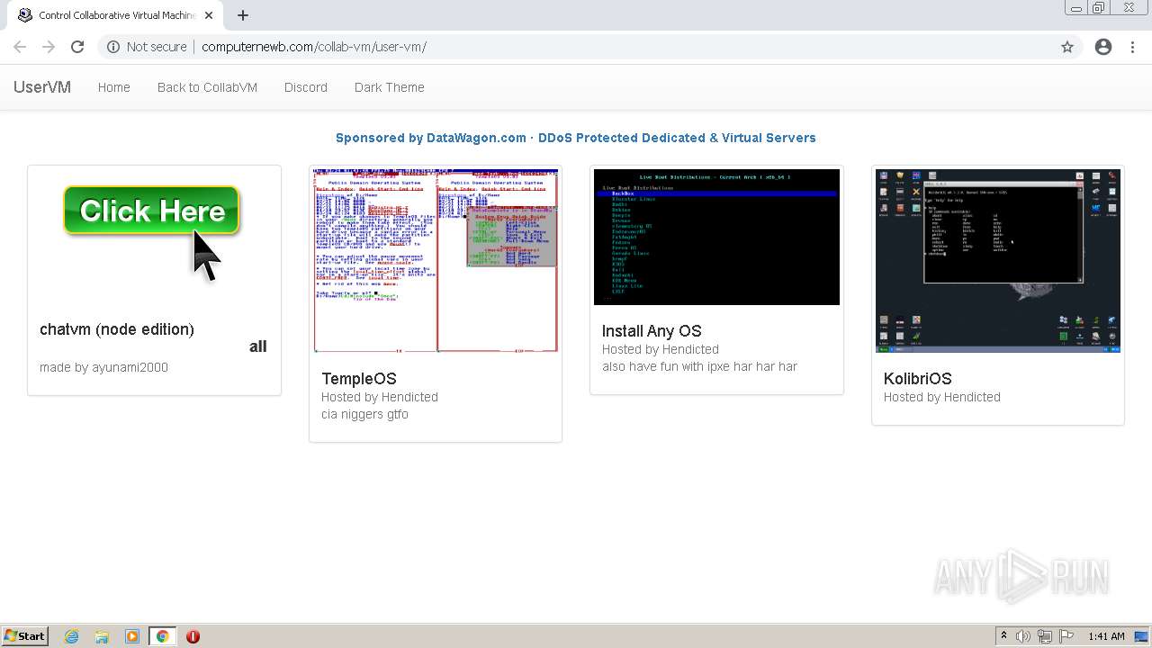Image resolution: width=1152 pixels, height=648 pixels.
Task: Open Windows Media Player from the taskbar
Action: click(132, 636)
